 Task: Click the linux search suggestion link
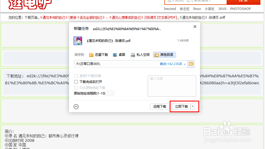pyautogui.click(x=197, y=9)
